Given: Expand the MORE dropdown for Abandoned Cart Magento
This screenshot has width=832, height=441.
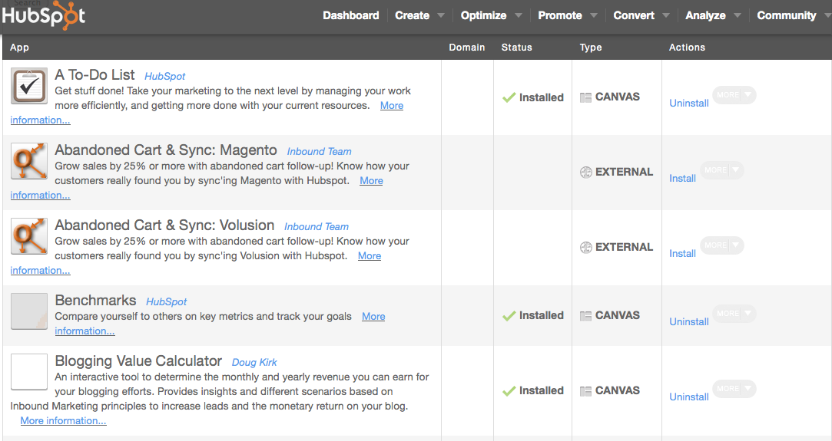Looking at the screenshot, I should click(x=722, y=170).
